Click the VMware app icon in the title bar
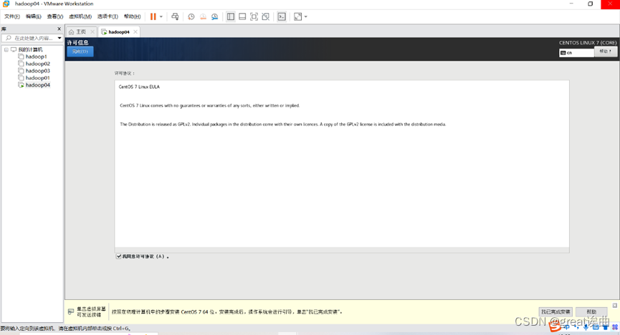620x335 pixels. [6, 4]
